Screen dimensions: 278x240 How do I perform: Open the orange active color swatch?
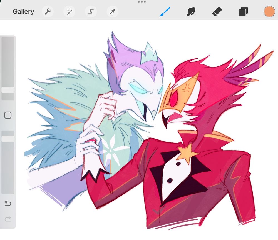pyautogui.click(x=269, y=12)
